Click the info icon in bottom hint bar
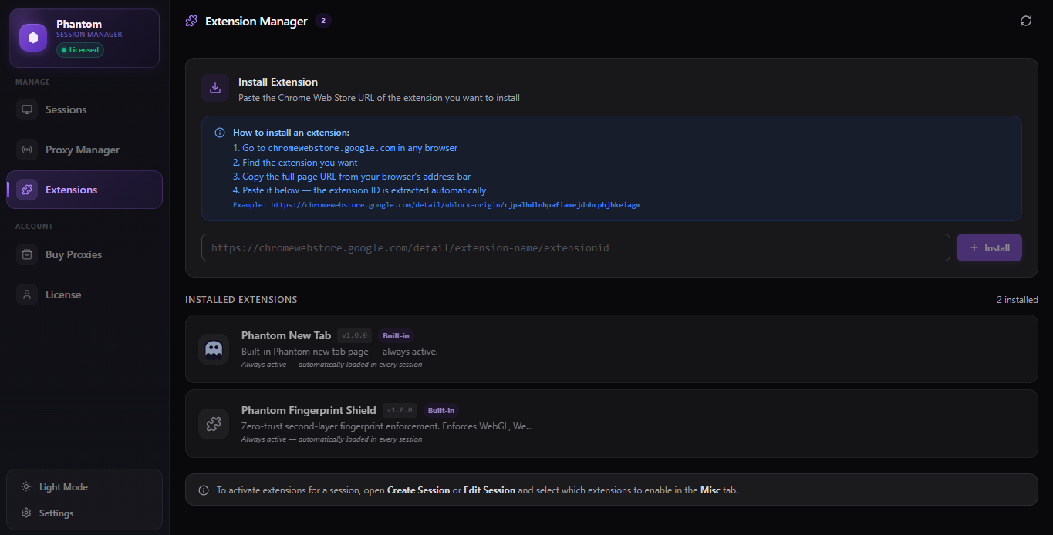Viewport: 1053px width, 535px height. [204, 490]
